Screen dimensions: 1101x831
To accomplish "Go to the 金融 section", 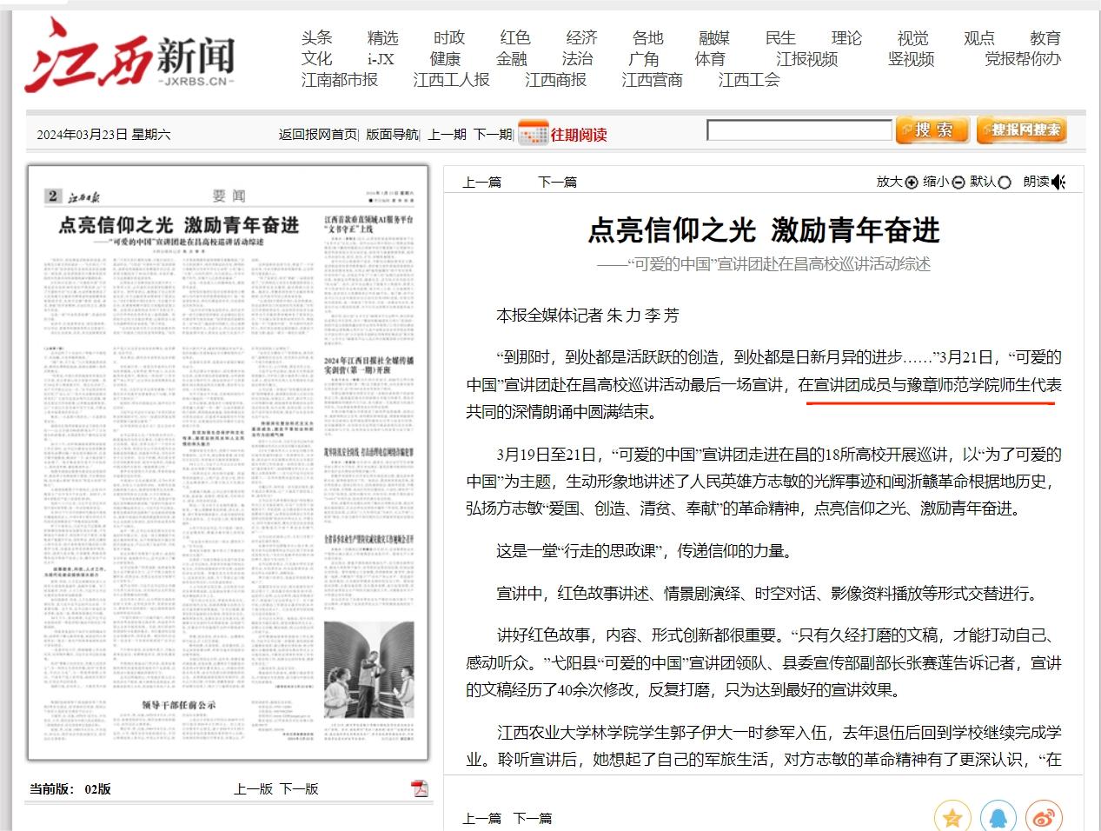I will coord(512,58).
